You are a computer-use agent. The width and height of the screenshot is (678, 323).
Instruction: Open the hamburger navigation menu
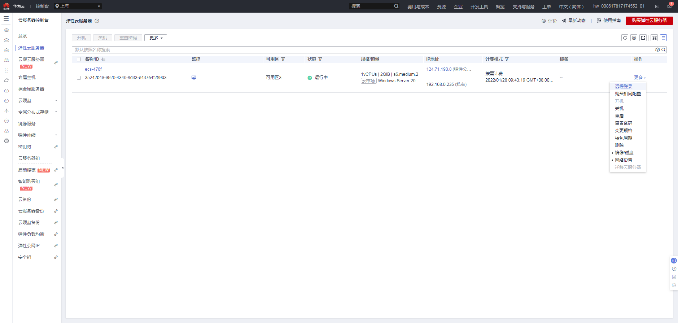(x=6, y=18)
